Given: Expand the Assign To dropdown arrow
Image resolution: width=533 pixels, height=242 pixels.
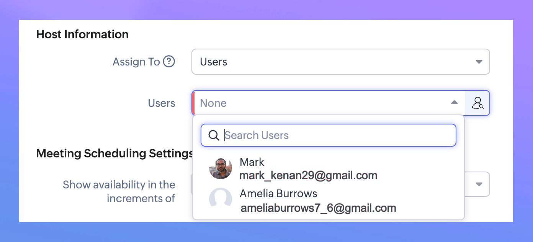Looking at the screenshot, I should [x=479, y=62].
